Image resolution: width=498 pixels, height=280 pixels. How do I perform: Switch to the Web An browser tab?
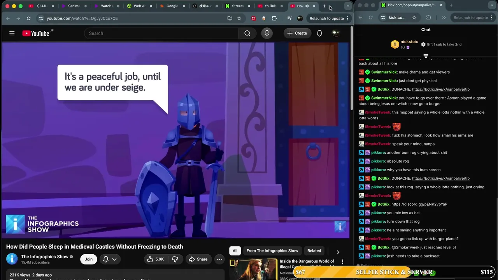point(139,6)
